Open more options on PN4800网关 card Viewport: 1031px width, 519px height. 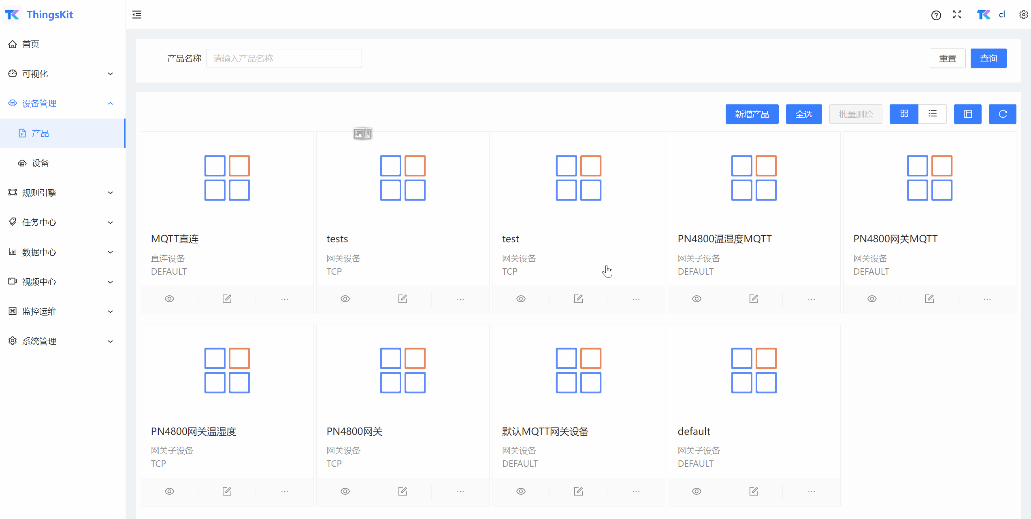click(460, 491)
